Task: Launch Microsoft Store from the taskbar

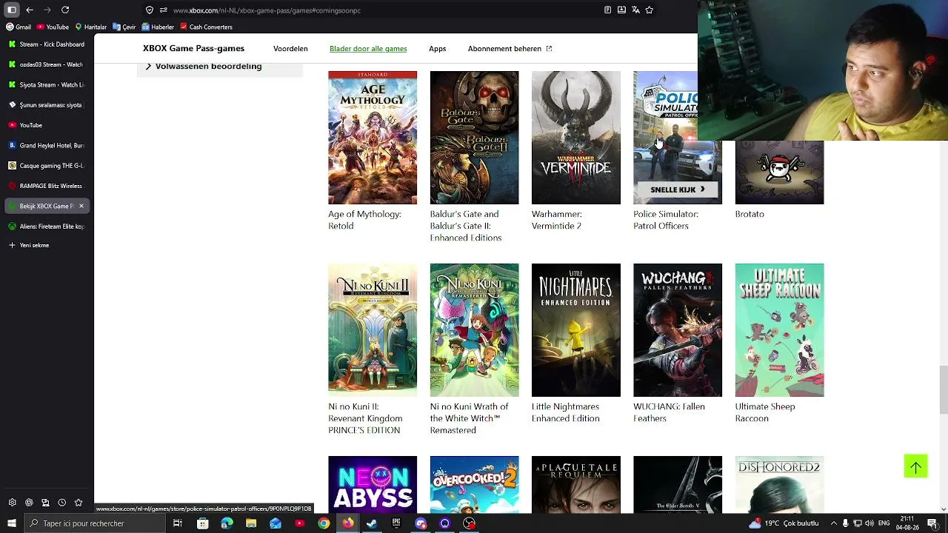Action: point(202,523)
